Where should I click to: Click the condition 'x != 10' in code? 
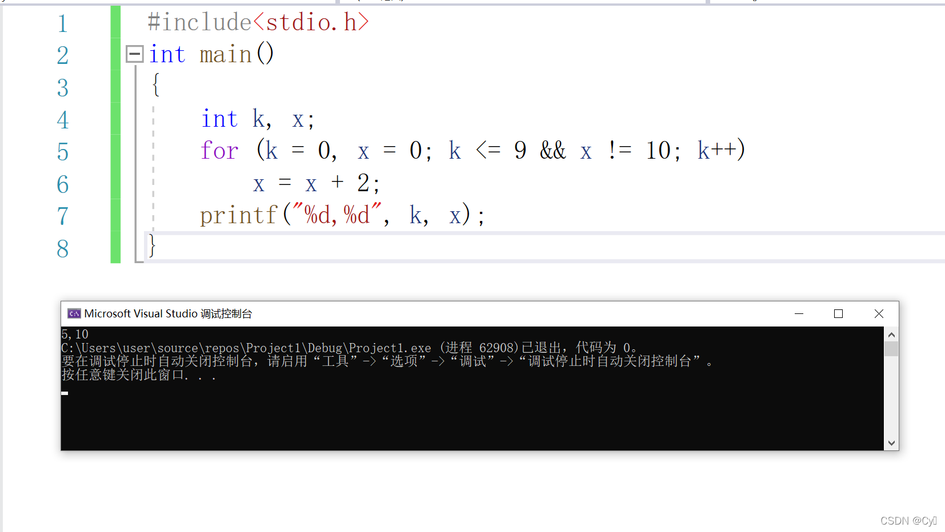tap(626, 151)
